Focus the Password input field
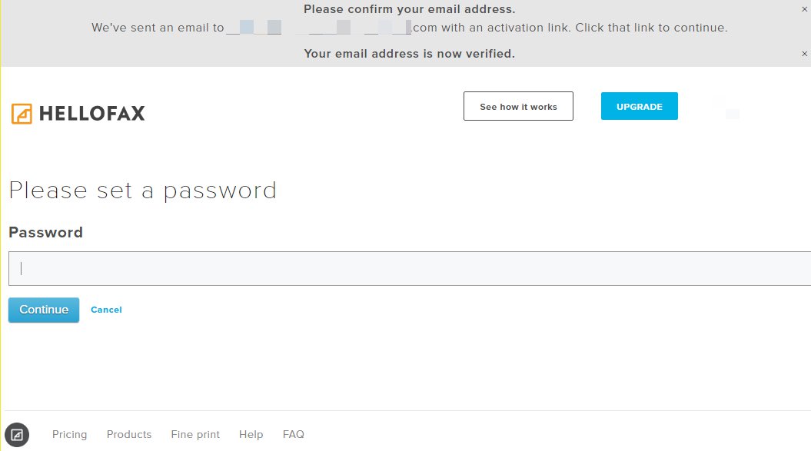Image resolution: width=811 pixels, height=451 pixels. [x=409, y=268]
